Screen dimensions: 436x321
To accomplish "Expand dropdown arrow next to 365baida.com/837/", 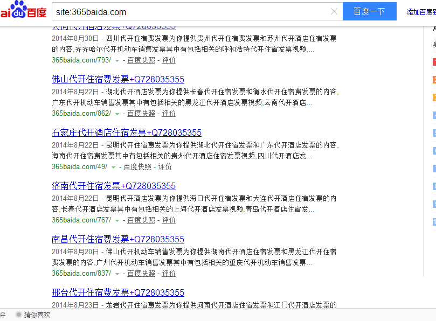I will (117, 274).
